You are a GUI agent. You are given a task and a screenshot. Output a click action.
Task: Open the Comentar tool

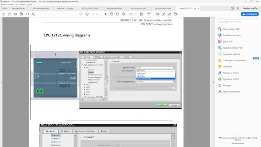(x=225, y=67)
